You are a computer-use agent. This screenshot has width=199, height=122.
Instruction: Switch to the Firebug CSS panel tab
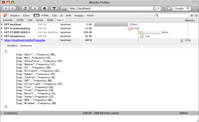(x=30, y=20)
